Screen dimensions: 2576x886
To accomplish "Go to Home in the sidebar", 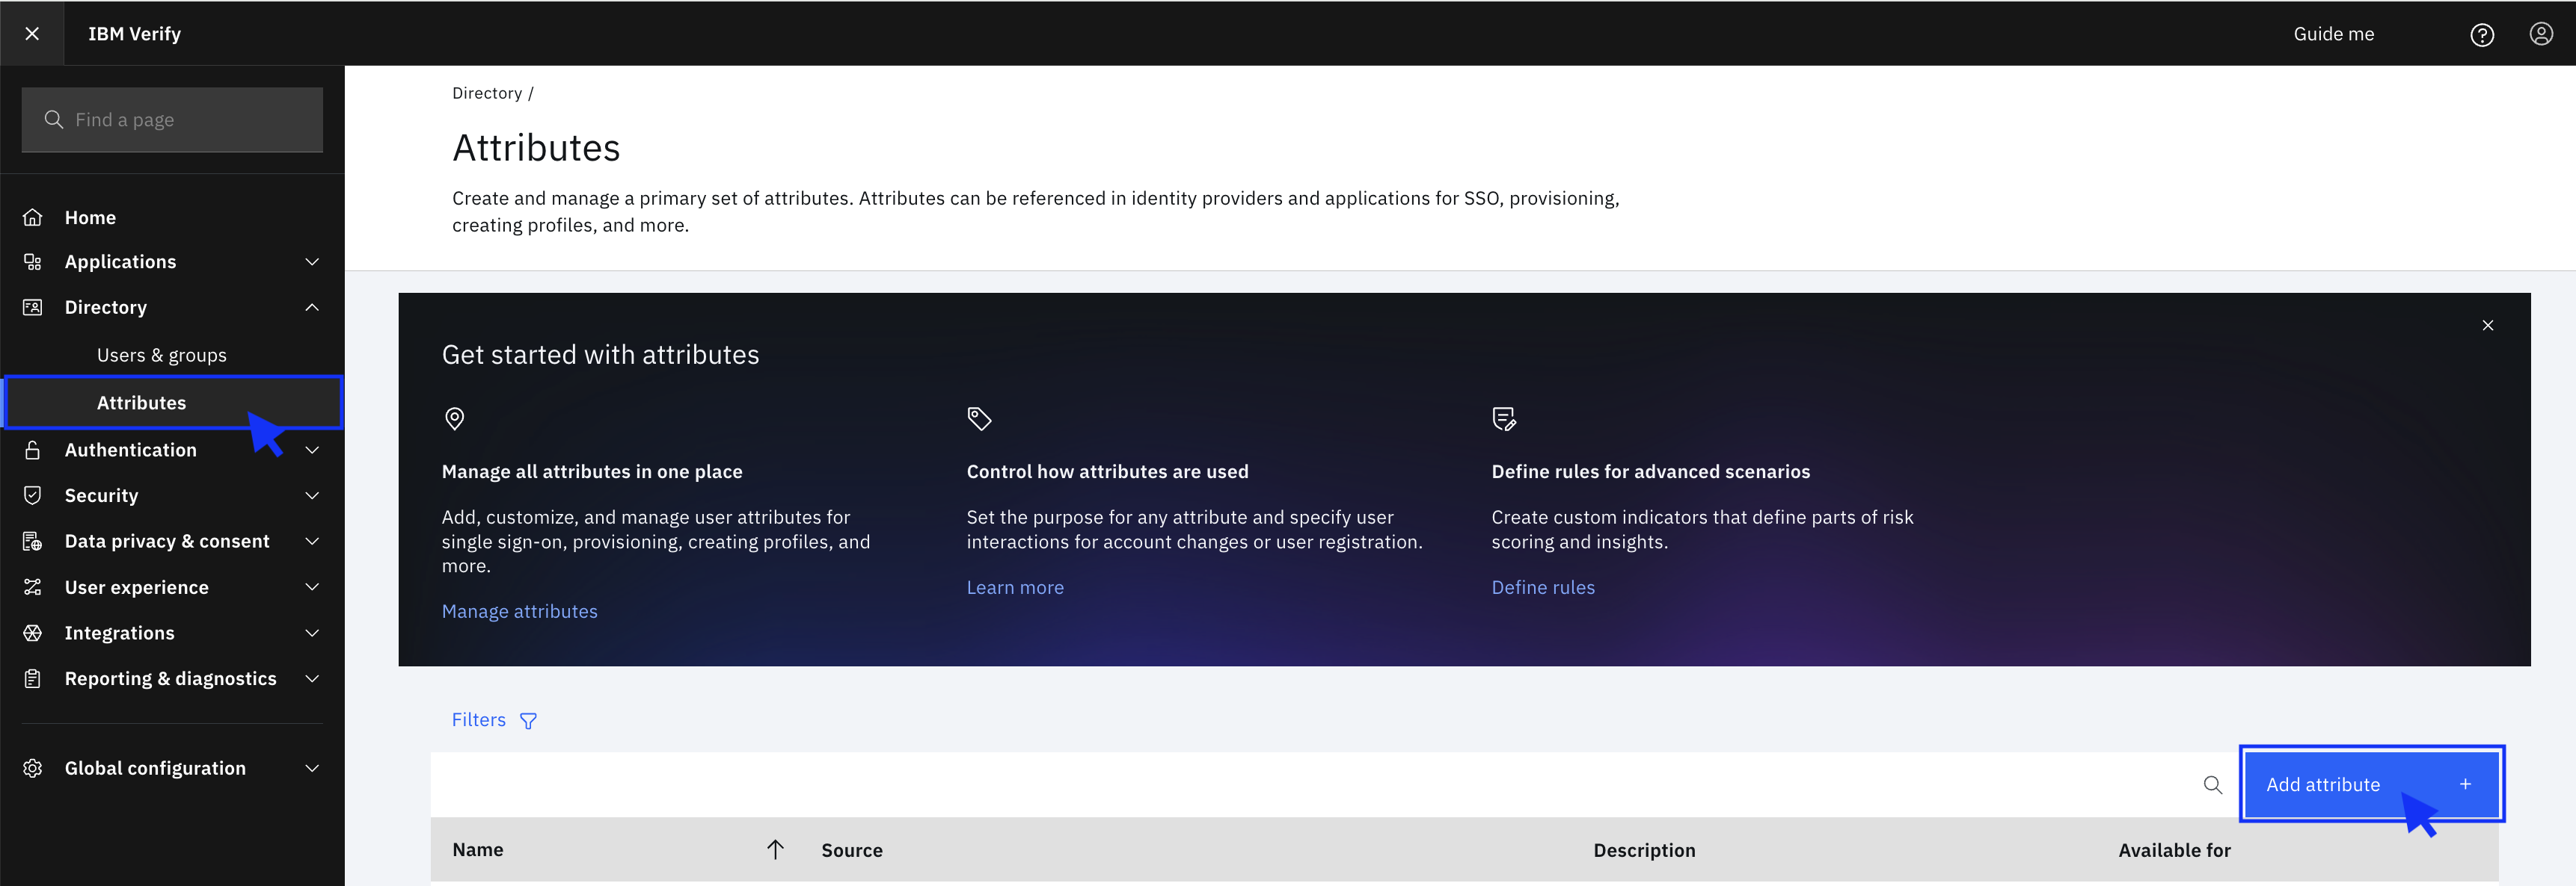I will (x=90, y=217).
